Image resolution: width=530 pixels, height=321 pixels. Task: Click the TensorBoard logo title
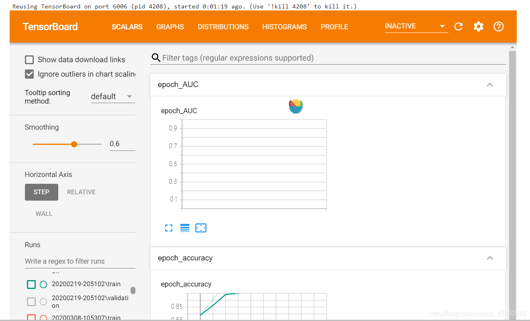click(x=50, y=27)
